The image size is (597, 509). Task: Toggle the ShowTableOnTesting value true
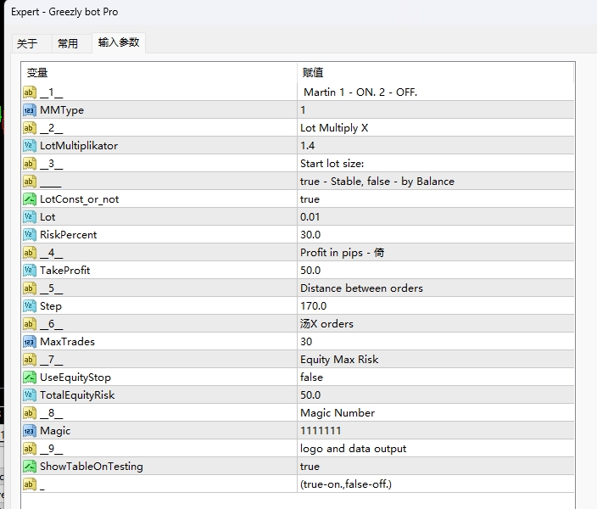point(310,467)
